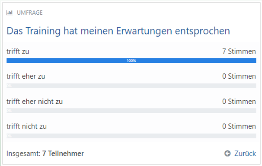Click empty bar under 'trifft eher zu'

pyautogui.click(x=131, y=86)
